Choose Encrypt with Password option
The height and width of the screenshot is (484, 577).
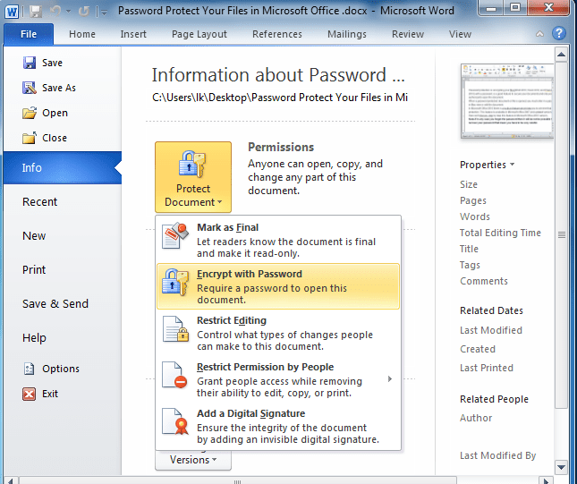[x=278, y=286]
